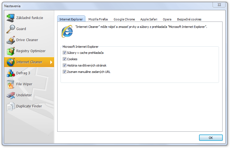Viewport: 230px width, 148px height.
Task: Switch to the Opera tab
Action: pos(167,19)
